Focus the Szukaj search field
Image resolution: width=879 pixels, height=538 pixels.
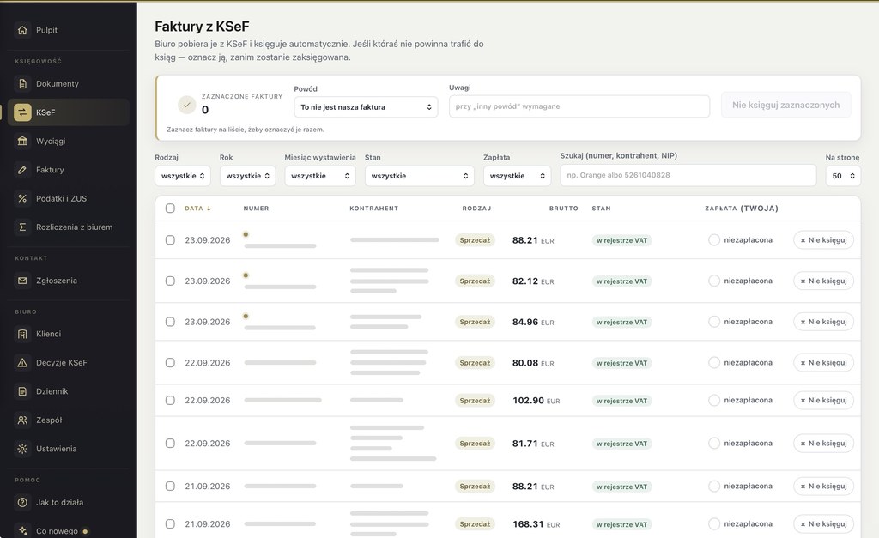(688, 175)
